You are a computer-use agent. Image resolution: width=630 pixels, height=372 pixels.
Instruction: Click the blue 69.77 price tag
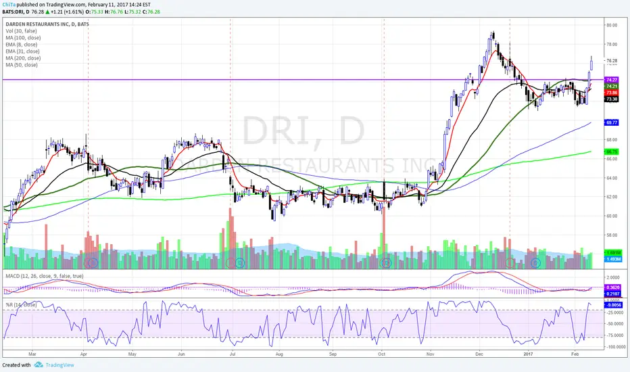click(x=612, y=122)
